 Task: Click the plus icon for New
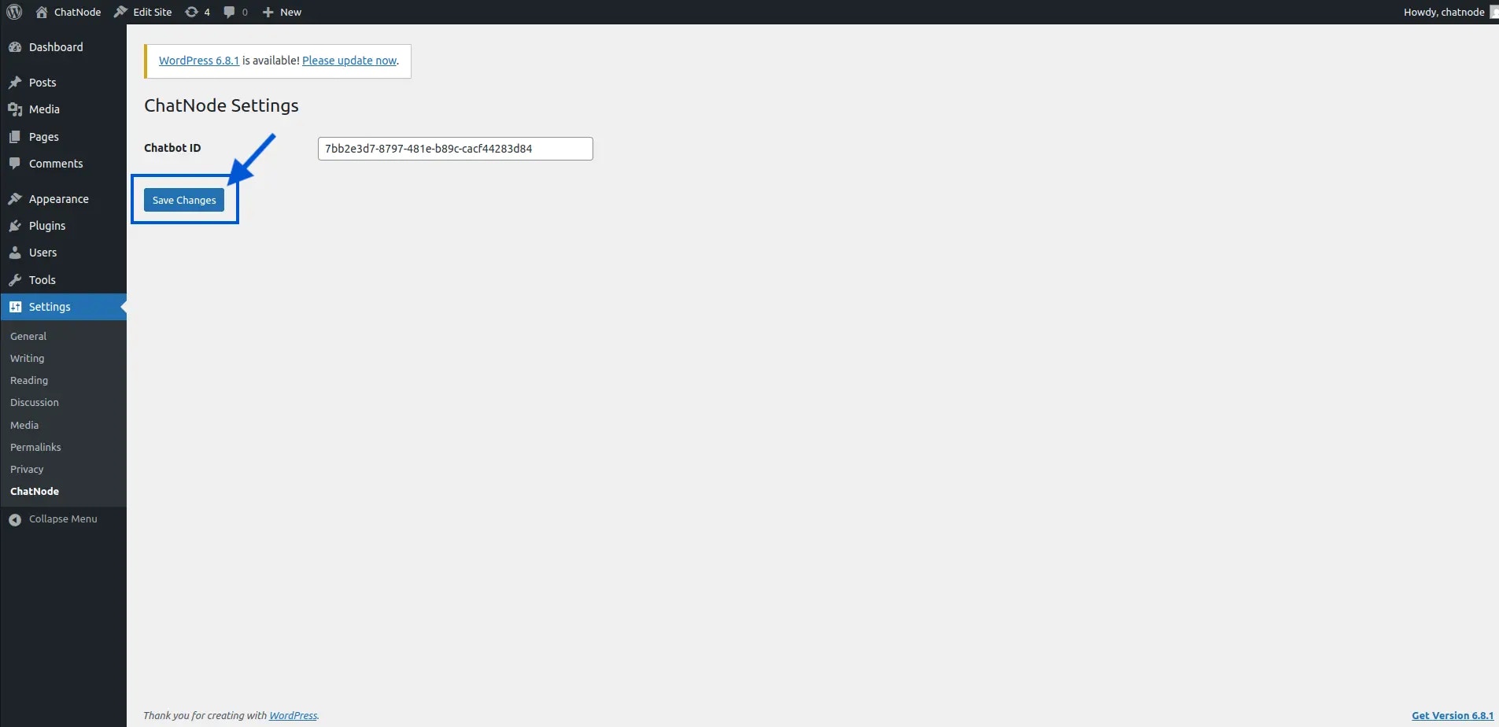268,12
